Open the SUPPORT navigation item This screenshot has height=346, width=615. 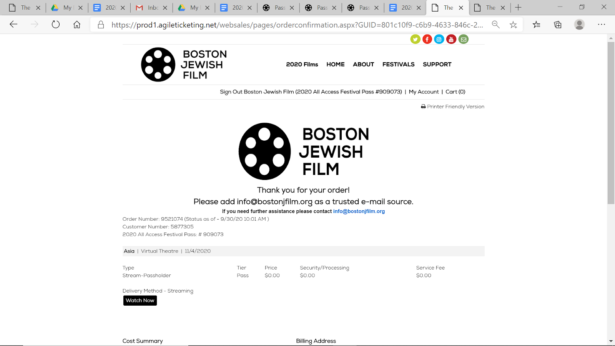click(x=437, y=64)
